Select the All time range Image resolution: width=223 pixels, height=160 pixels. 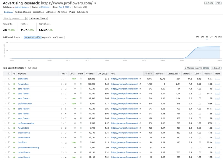(x=218, y=37)
